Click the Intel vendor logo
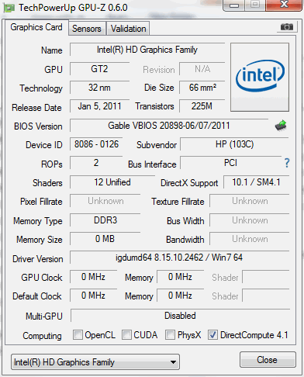The width and height of the screenshot is (304, 377). click(260, 77)
